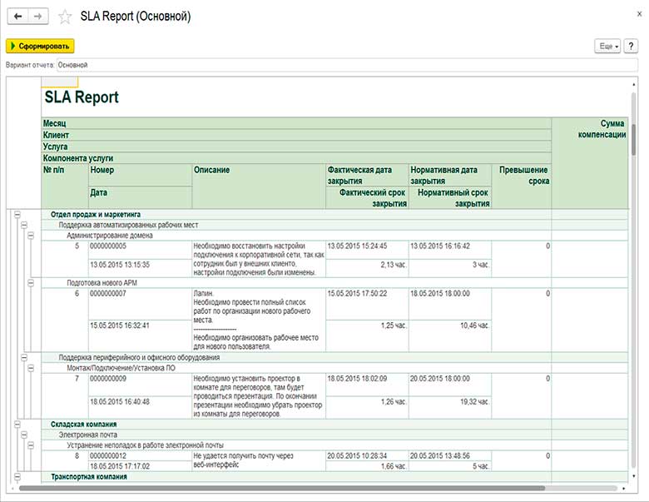Open the Еще dropdown menu
The height and width of the screenshot is (502, 649).
point(607,46)
